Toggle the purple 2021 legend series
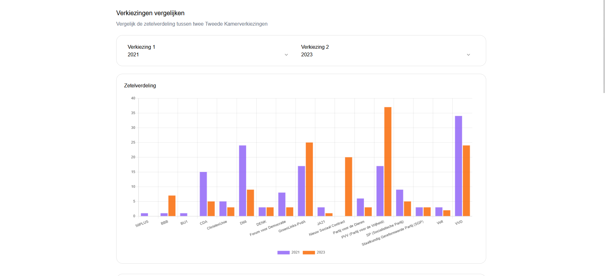Viewport: 605px width, 276px height. [288, 252]
